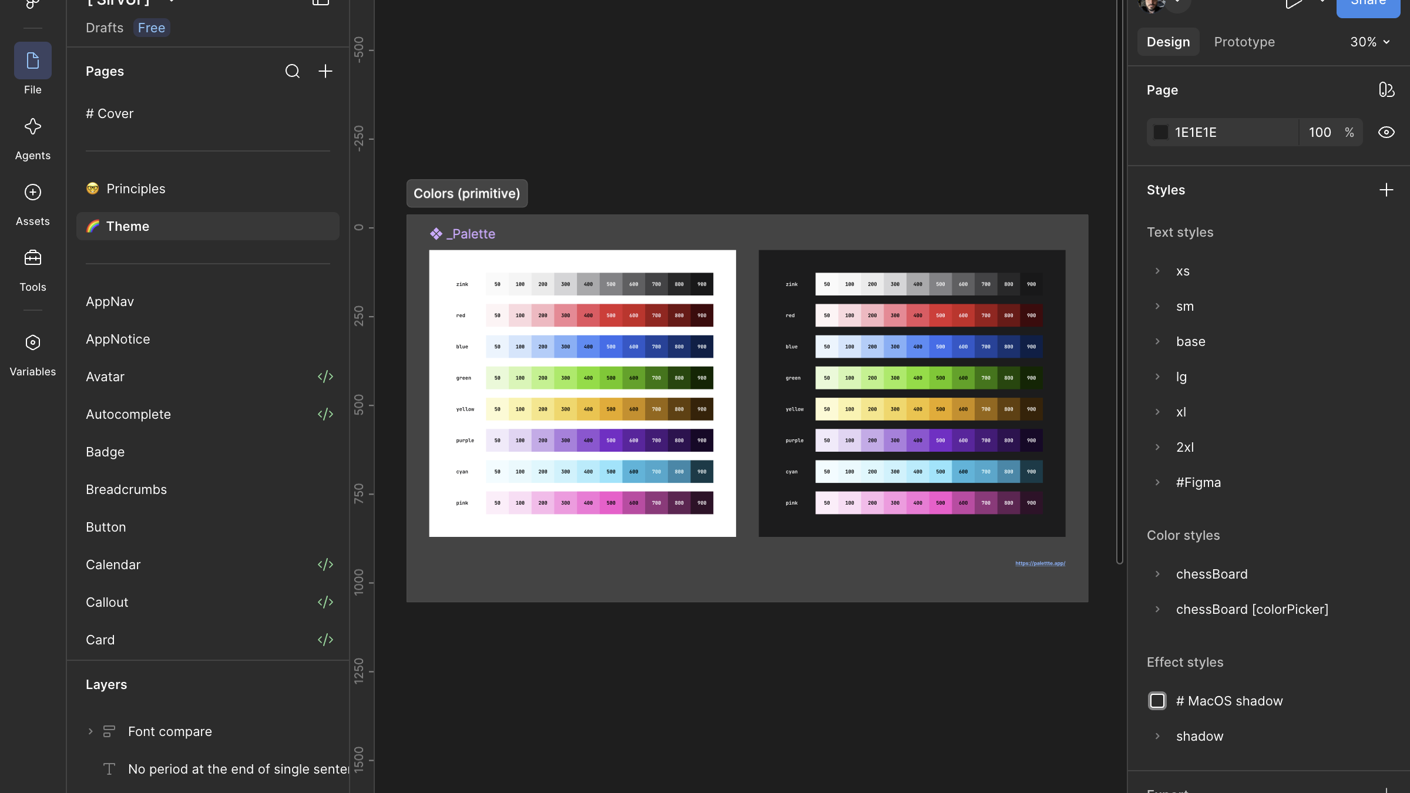The height and width of the screenshot is (793, 1410).
Task: Open the File panel in sidebar
Action: 33,69
